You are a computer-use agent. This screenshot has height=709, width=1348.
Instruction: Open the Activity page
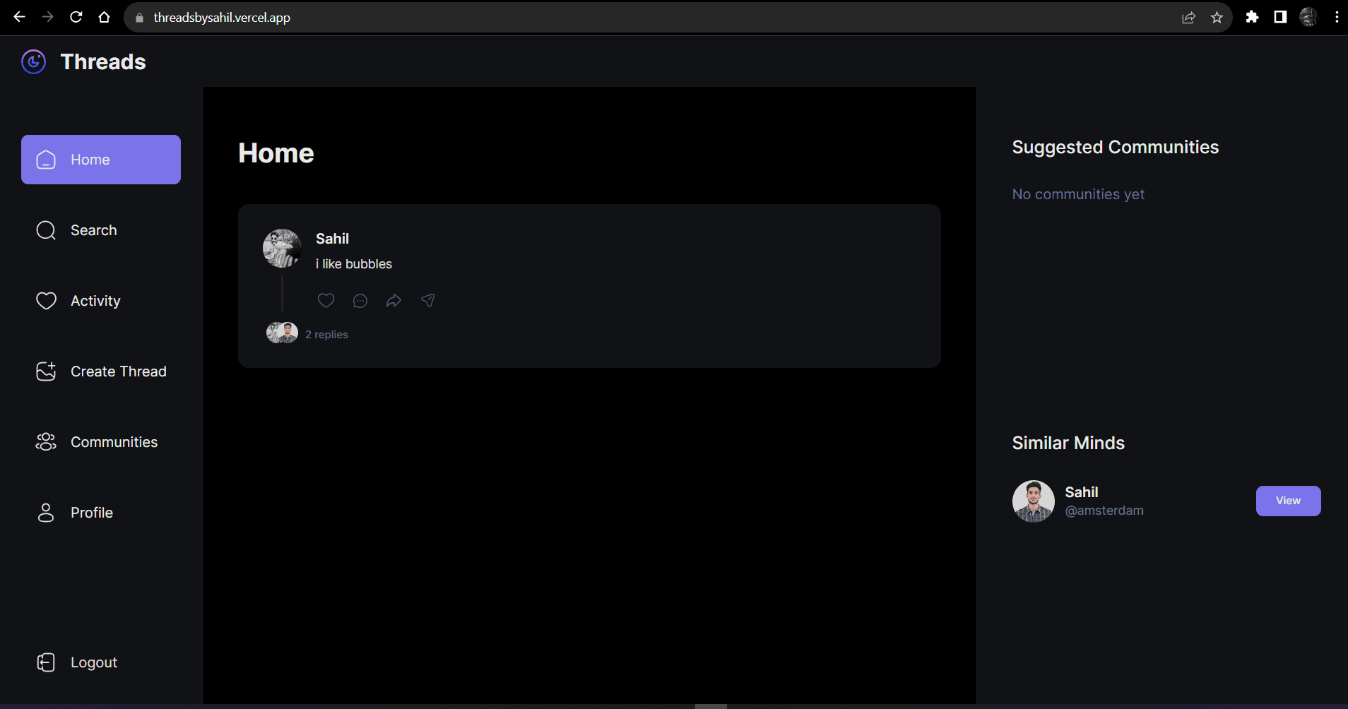point(95,300)
